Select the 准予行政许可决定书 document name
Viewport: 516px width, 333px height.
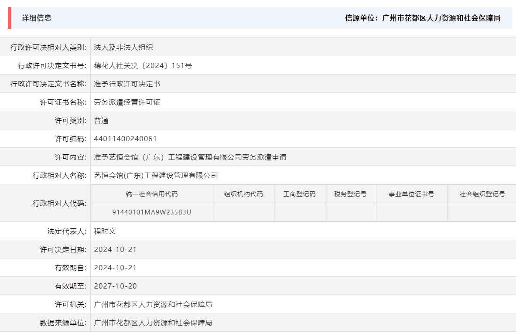tap(126, 84)
